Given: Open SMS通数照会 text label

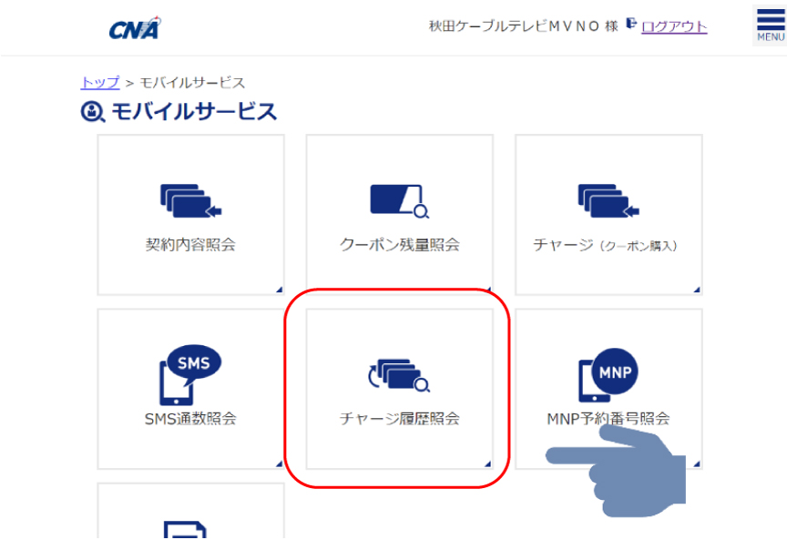Looking at the screenshot, I should (x=190, y=419).
